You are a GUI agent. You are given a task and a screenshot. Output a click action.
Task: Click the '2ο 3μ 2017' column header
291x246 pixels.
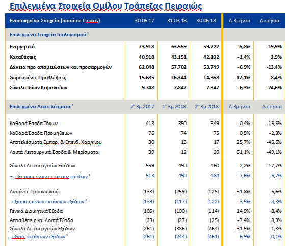(142, 107)
